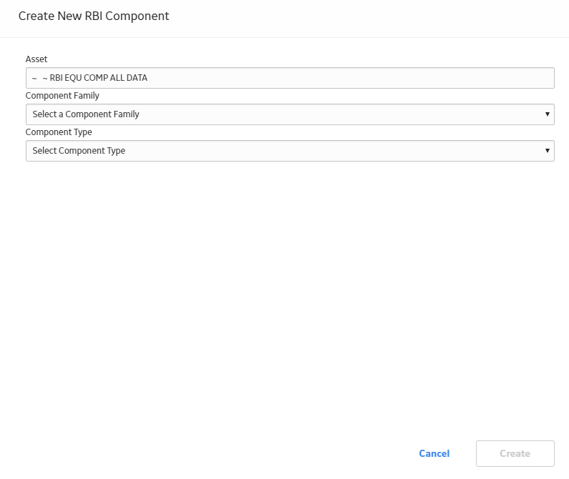Open the Component Family dropdown

tap(290, 114)
